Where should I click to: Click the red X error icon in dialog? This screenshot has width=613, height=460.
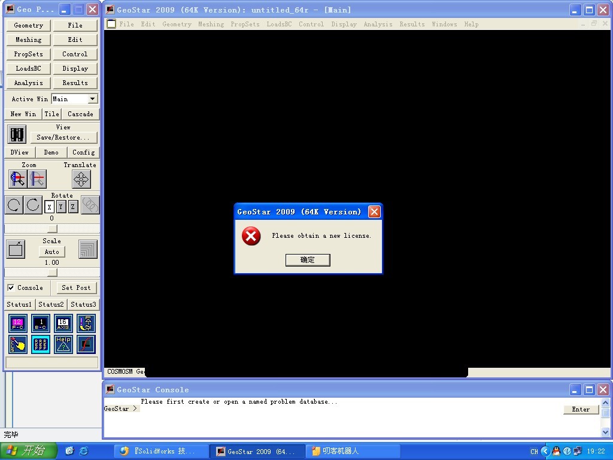click(251, 236)
